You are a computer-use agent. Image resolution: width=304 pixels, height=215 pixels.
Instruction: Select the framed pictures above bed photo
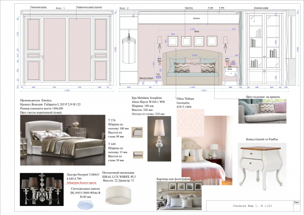(x=179, y=195)
